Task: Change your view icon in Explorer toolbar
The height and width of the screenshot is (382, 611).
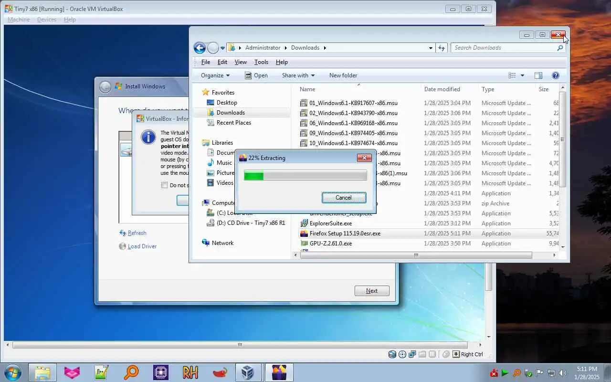Action: [512, 75]
